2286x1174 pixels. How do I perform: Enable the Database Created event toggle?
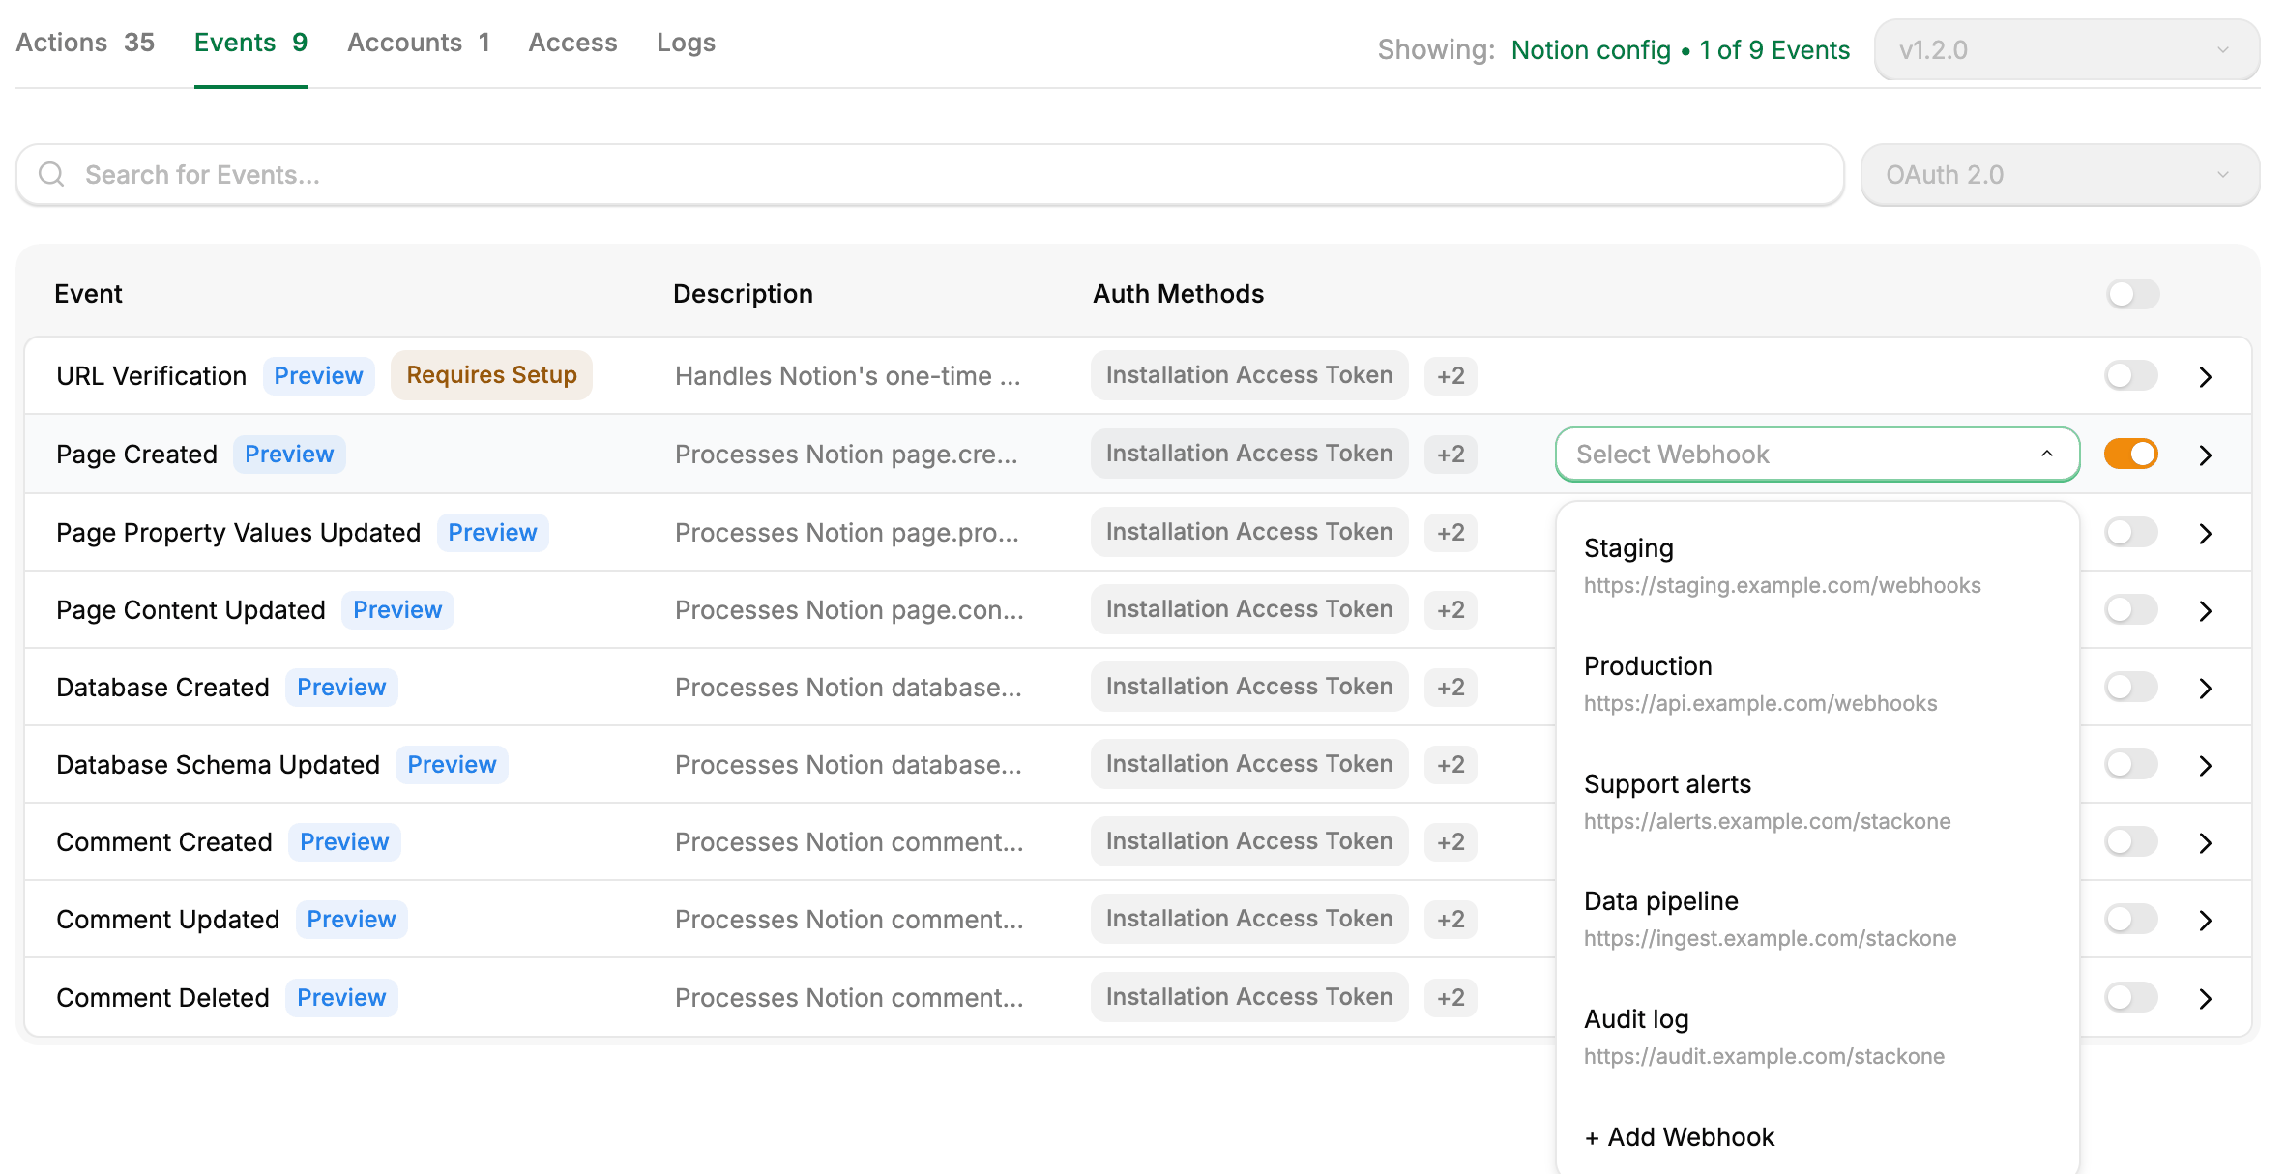pyautogui.click(x=2131, y=687)
